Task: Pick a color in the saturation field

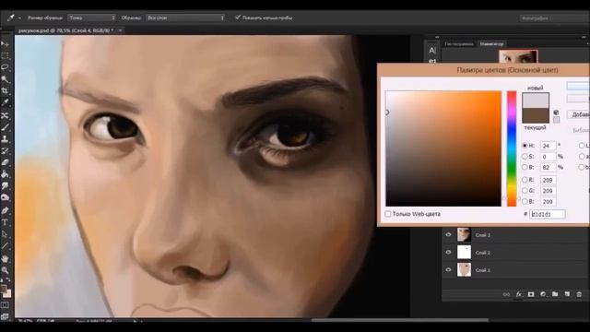Action: tap(443, 148)
